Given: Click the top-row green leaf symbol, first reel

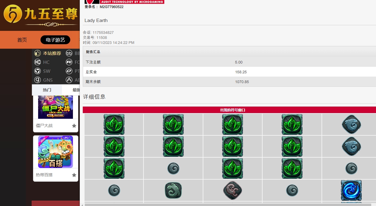Looking at the screenshot, I should pos(114,124).
